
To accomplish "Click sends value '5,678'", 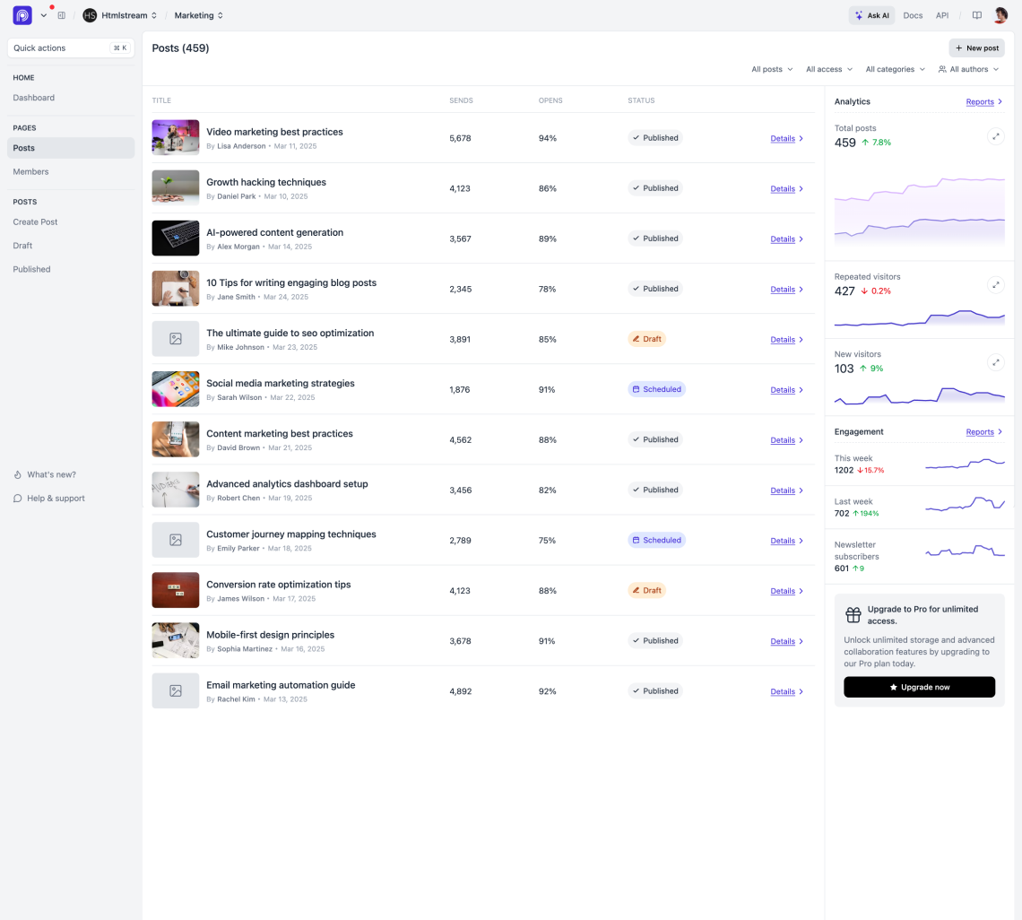I will click(x=460, y=138).
